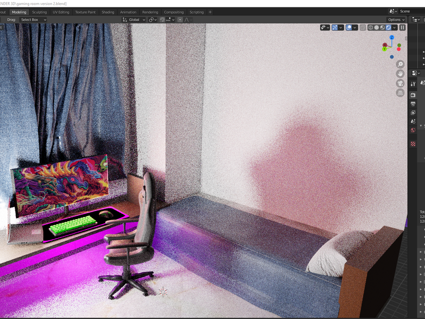Click the bright red negative X gizmo dot
Image resolution: width=425 pixels, height=319 pixels.
click(399, 49)
